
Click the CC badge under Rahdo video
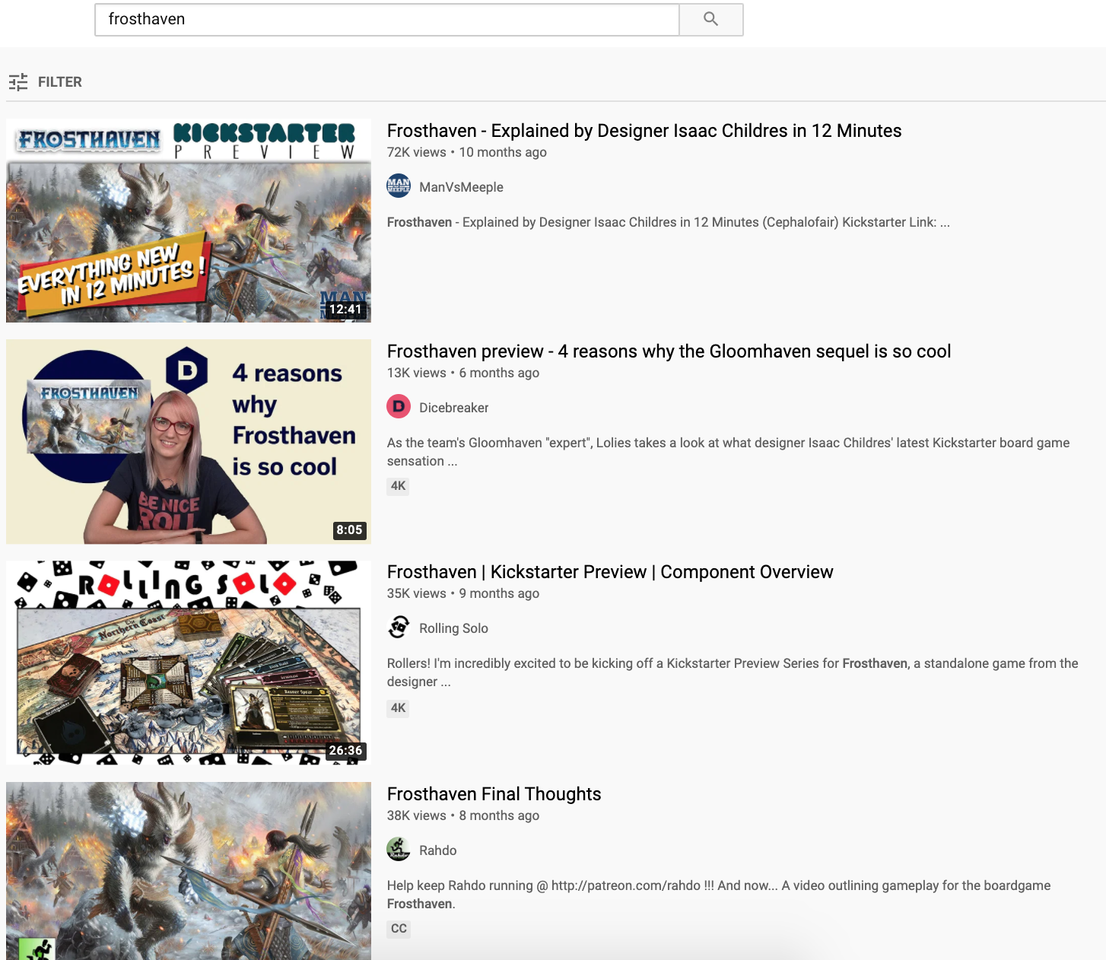coord(399,929)
